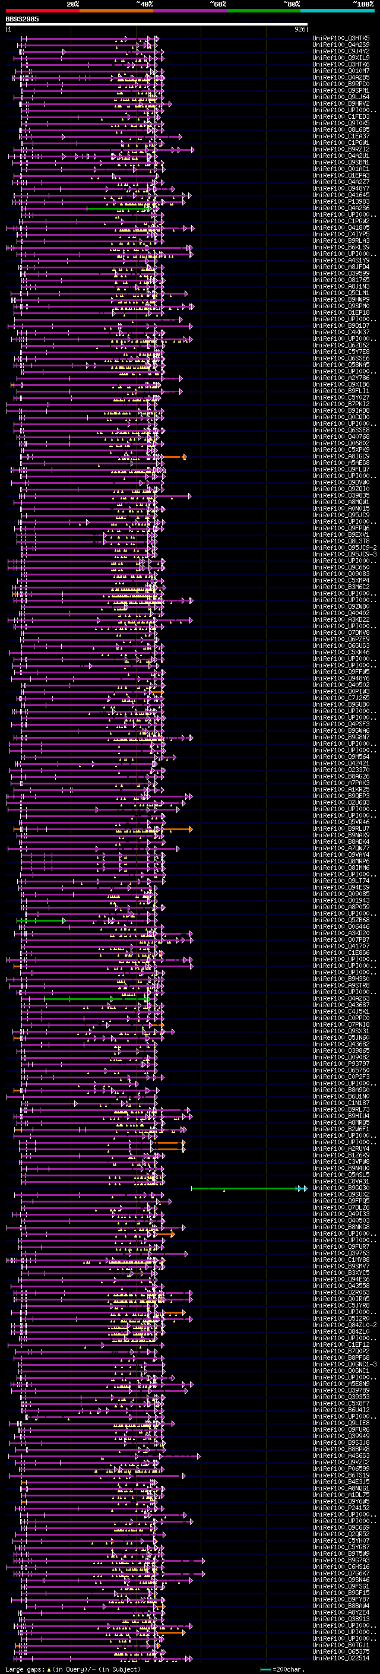Image resolution: width=380 pixels, height=1674 pixels.
Task: Click the ~60% purple identity legend bar
Action: coord(191,11)
